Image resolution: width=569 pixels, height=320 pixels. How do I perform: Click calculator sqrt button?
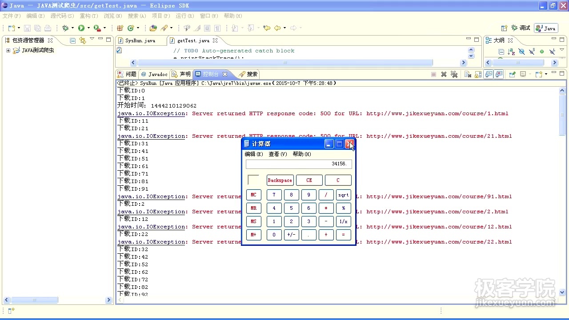(x=343, y=195)
